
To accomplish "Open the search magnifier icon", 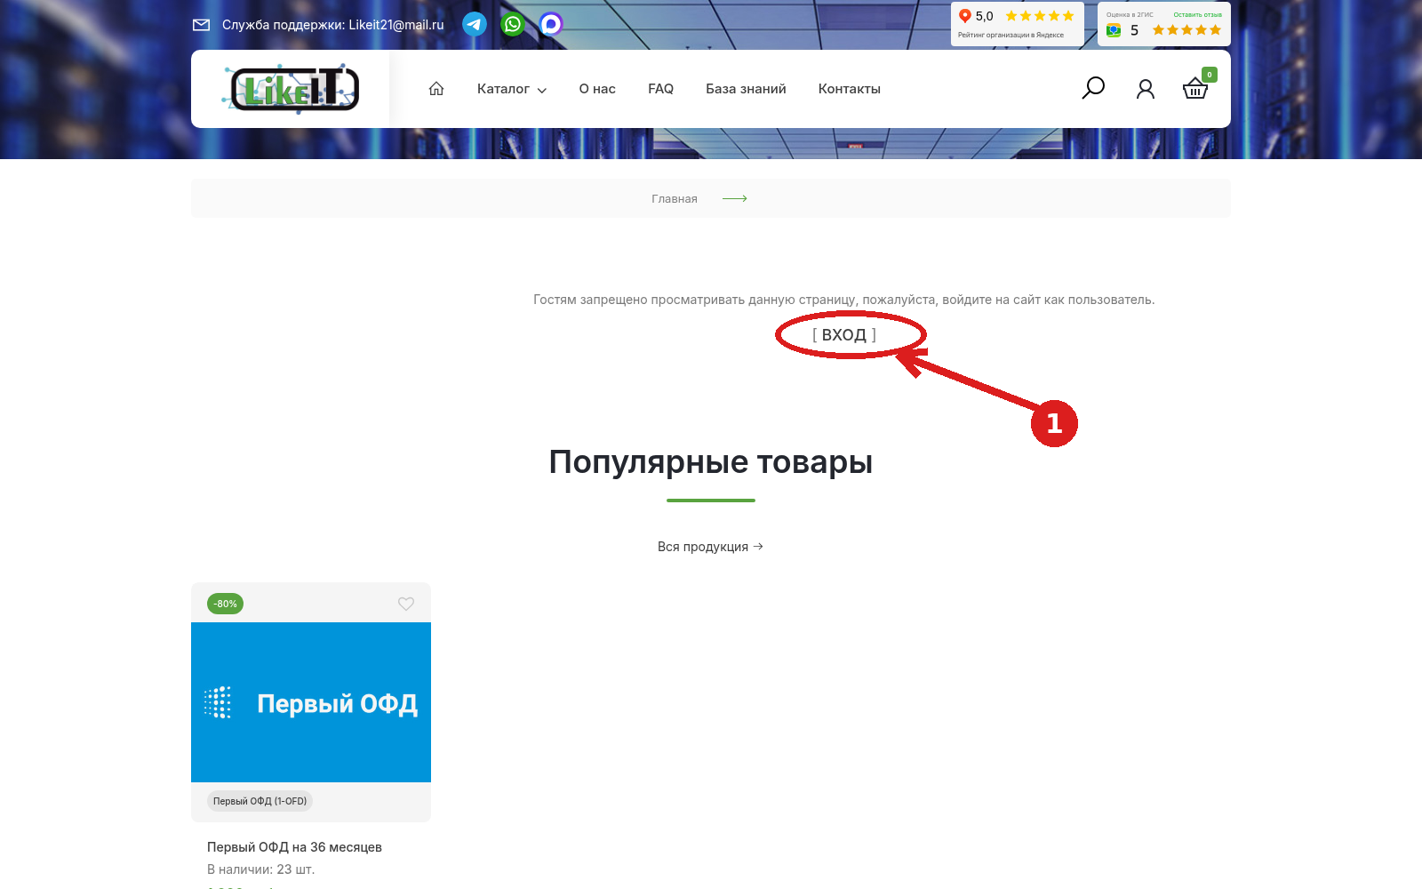I will pos(1093,88).
